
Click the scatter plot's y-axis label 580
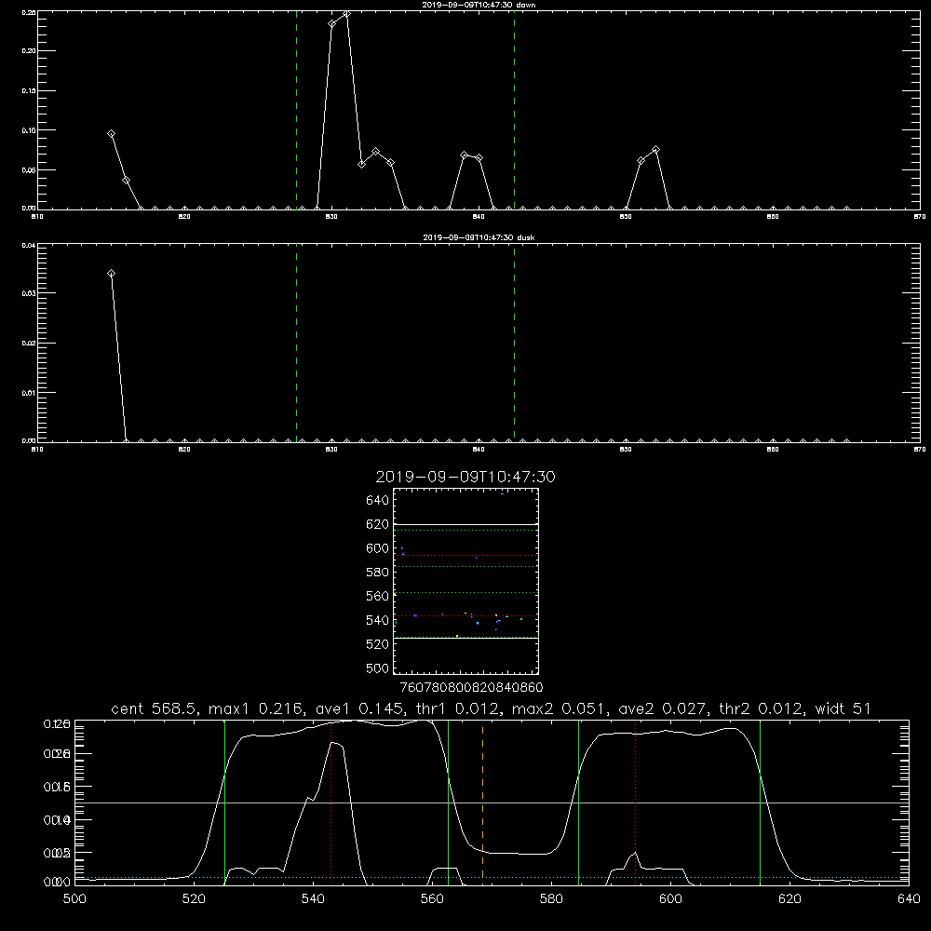point(378,573)
